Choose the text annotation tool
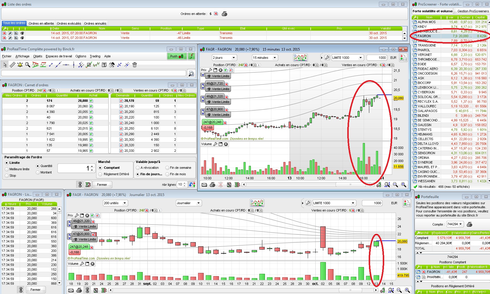This screenshot has height=294, width=490. (104, 65)
